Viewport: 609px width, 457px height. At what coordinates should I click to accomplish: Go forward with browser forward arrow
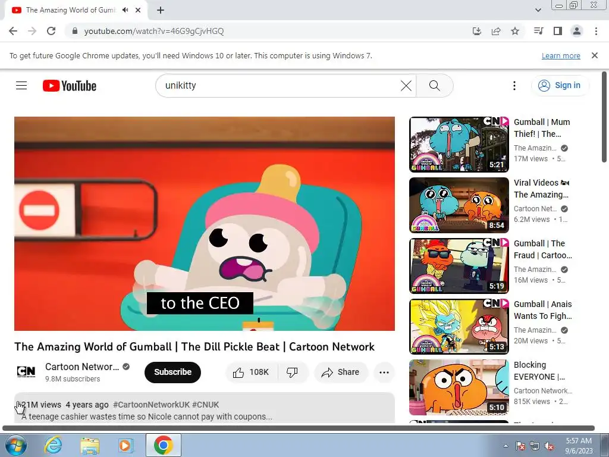pos(32,31)
